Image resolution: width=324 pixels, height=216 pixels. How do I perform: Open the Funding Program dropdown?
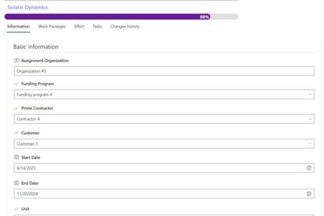tap(164, 94)
